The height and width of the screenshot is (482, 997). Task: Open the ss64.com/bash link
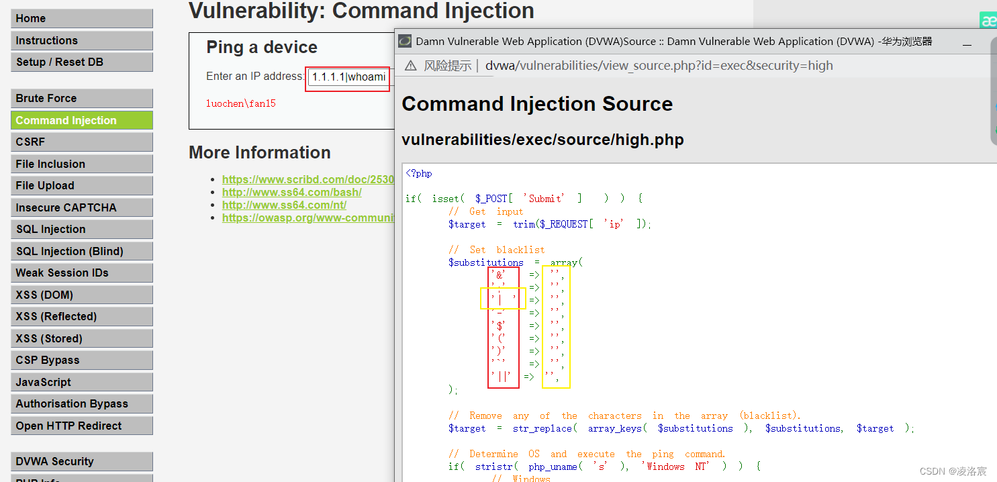tap(292, 192)
